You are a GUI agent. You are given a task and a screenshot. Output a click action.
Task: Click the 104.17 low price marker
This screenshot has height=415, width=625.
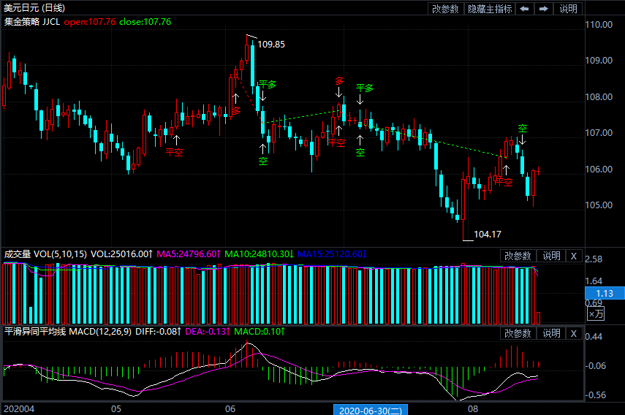[487, 235]
